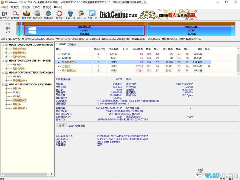Open 搜索文件 (Search Files) tool
This screenshot has width=240, height=180.
pos(15,15)
